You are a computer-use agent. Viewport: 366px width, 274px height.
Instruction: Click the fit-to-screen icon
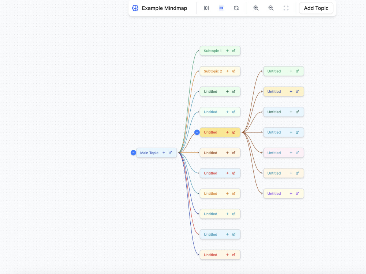tap(286, 8)
